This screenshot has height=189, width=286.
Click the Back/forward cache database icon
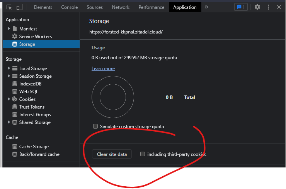point(15,154)
